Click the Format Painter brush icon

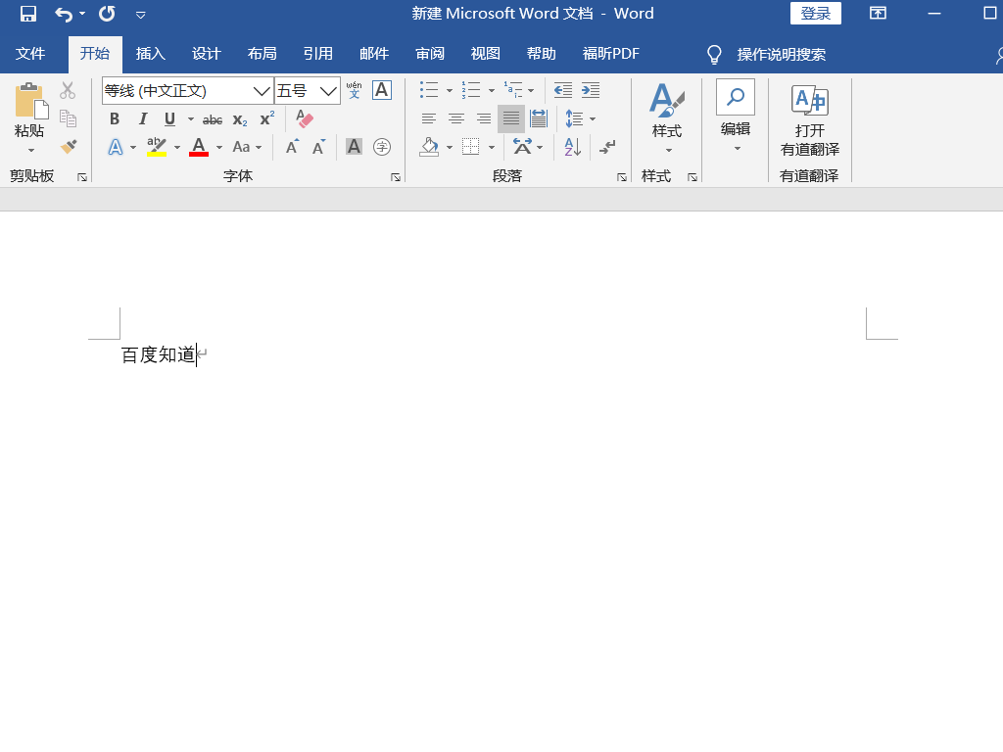[x=68, y=147]
